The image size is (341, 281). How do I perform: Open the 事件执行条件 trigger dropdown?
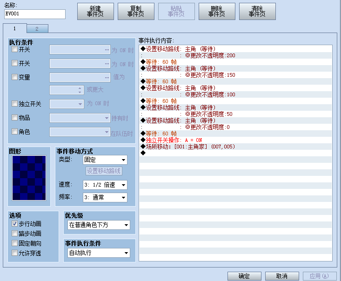[x=99, y=253]
